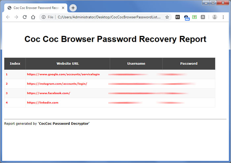231x163 pixels.
Task: Click the linkedin.com URL entry
Action: point(43,102)
